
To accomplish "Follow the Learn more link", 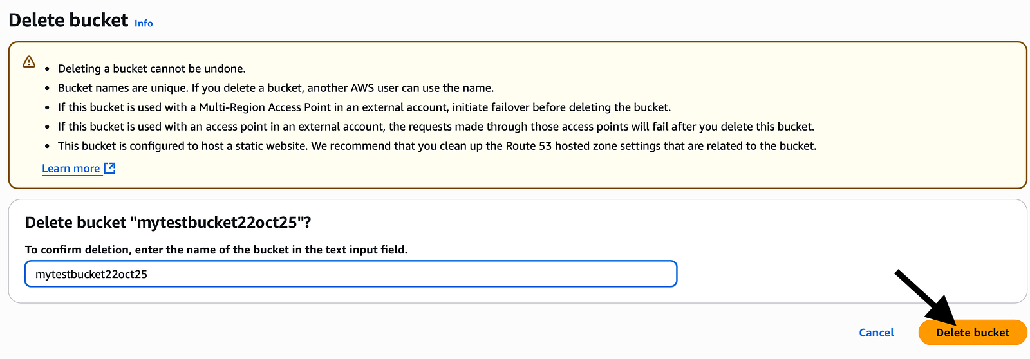I will tap(71, 169).
